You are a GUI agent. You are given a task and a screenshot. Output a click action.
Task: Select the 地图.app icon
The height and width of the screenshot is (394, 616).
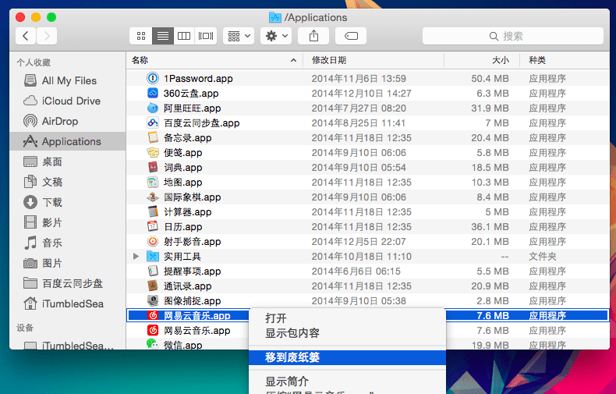pos(152,182)
